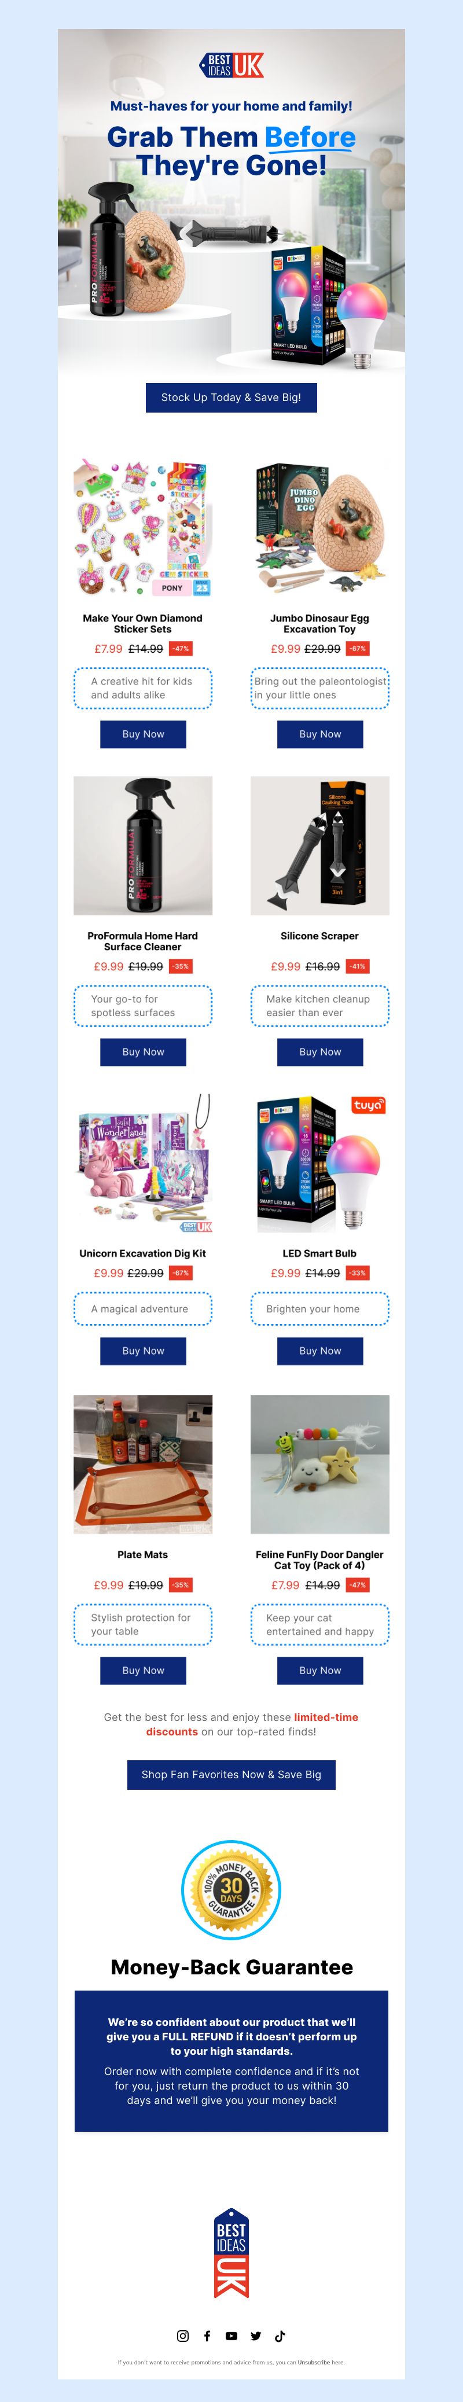Open the ProFormula cleaner product image
The image size is (463, 2402).
[143, 846]
